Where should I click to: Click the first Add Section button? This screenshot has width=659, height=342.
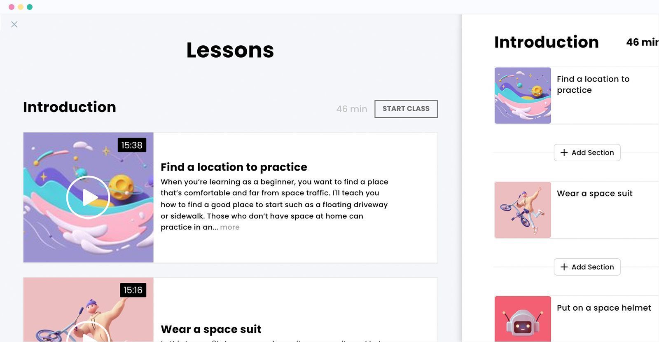587,152
